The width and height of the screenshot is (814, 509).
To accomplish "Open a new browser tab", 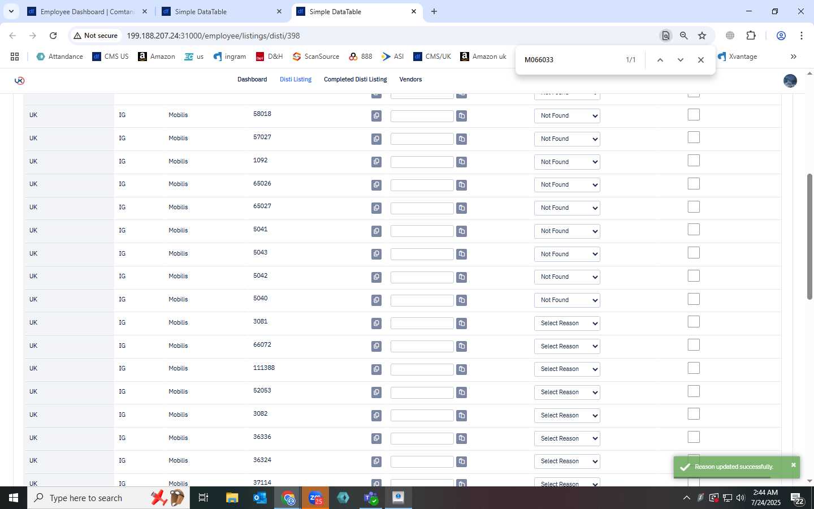I will (x=434, y=11).
